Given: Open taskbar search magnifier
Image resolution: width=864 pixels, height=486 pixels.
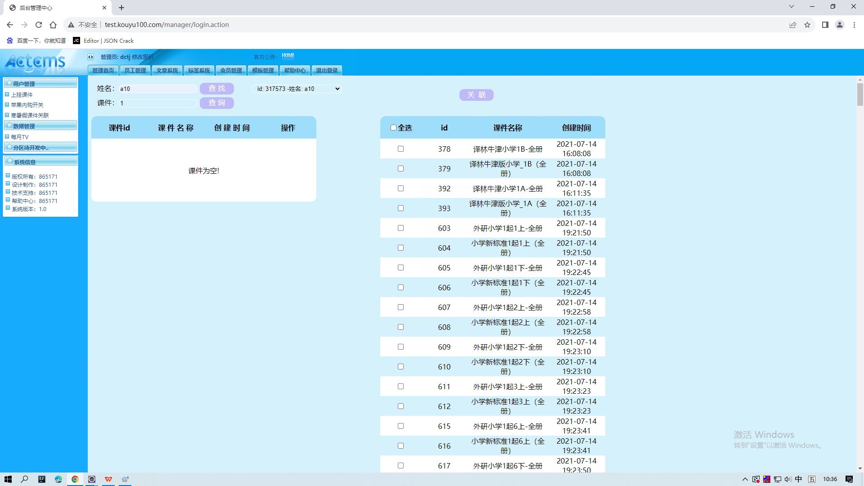Looking at the screenshot, I should tap(25, 479).
